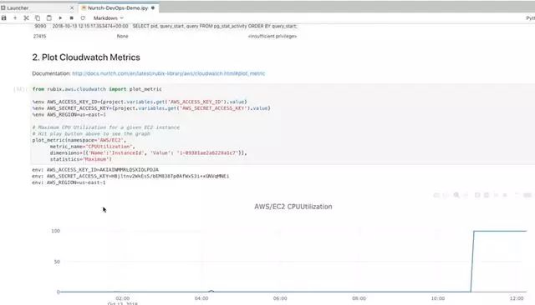Run the selected cell with play button
535x305 pixels.
[x=60, y=18]
